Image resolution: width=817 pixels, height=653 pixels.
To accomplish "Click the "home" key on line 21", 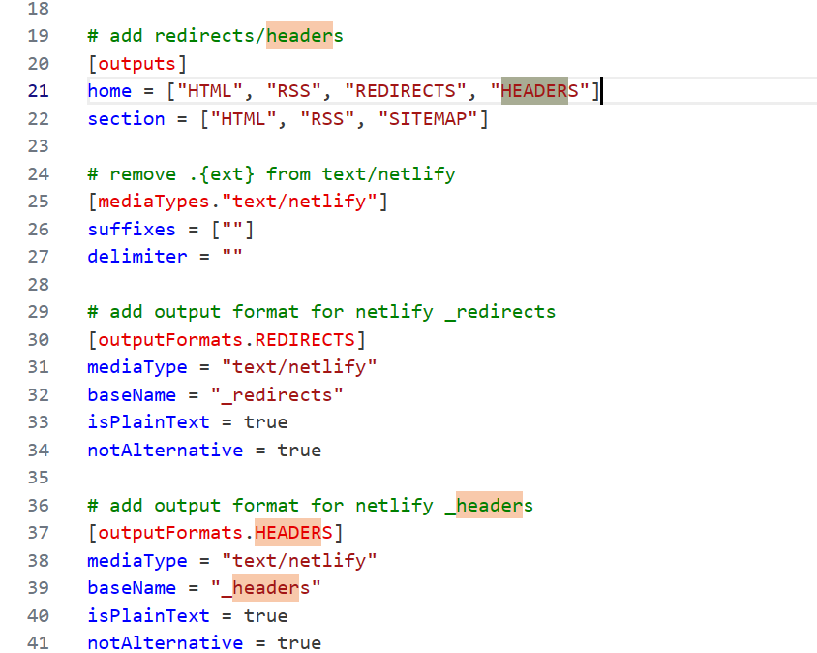I will (x=108, y=91).
